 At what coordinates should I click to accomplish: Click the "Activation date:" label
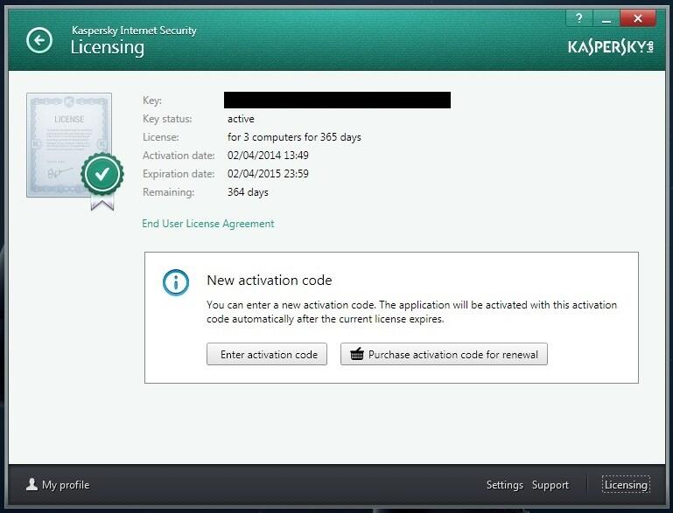coord(179,156)
